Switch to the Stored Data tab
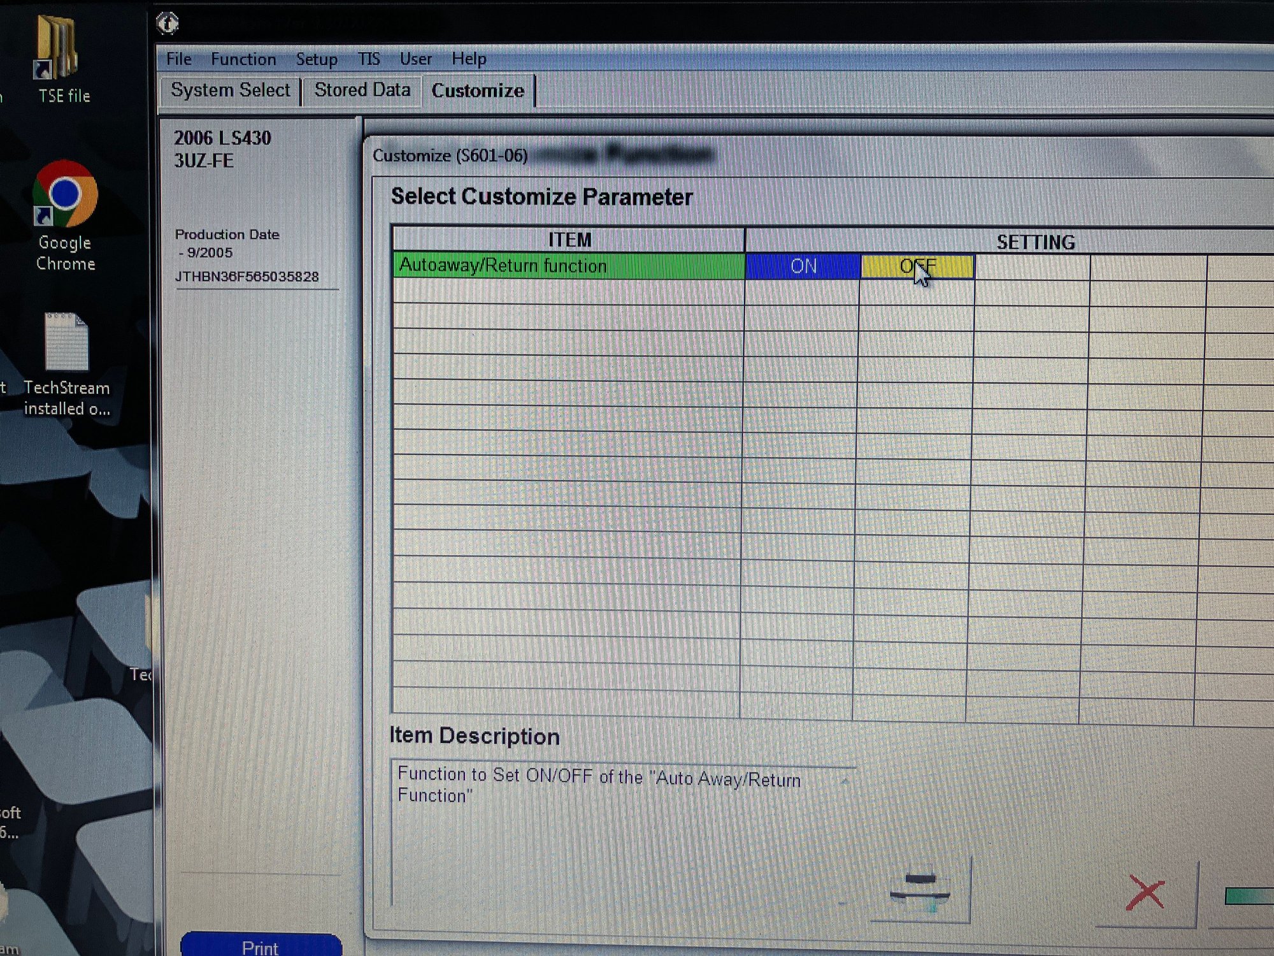This screenshot has width=1274, height=956. click(x=362, y=91)
